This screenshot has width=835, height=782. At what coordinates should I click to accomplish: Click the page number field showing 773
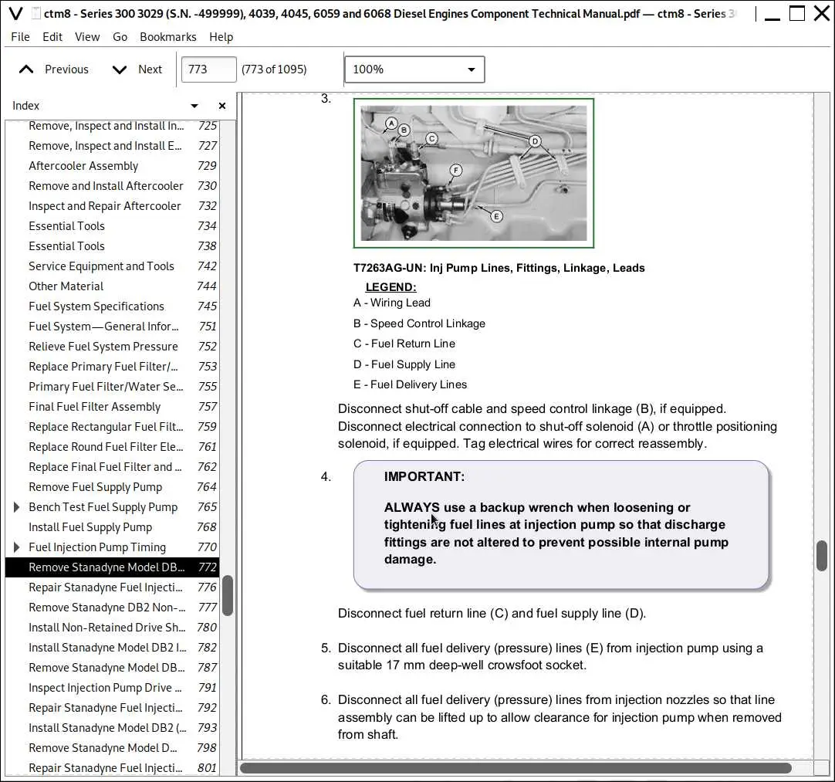(x=208, y=69)
